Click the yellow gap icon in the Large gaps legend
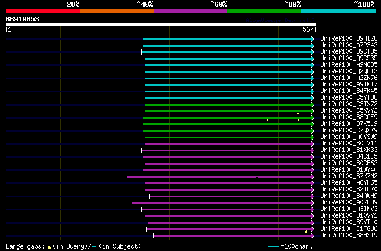Image resolution: width=381 pixels, height=251 pixels. pyautogui.click(x=49, y=247)
